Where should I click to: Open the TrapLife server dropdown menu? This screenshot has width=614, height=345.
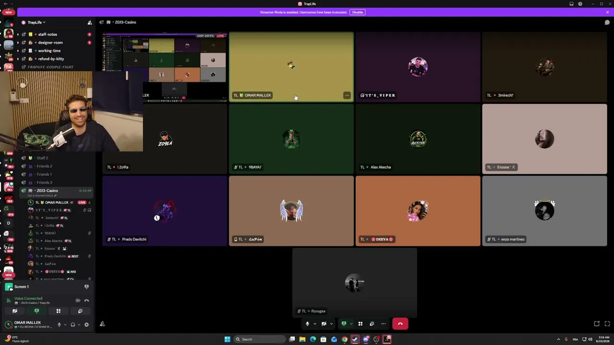tap(36, 23)
